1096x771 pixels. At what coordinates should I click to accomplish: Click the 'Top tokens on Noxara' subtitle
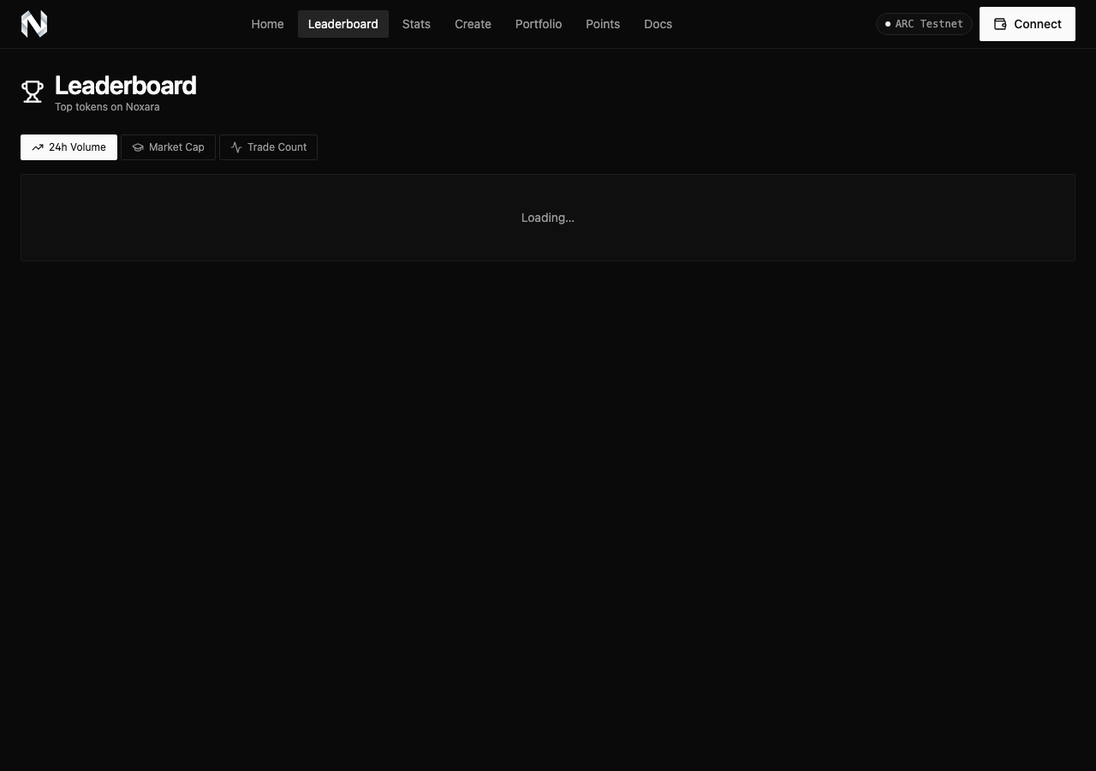click(107, 107)
